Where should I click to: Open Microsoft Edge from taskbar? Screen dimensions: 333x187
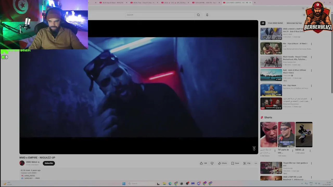pyautogui.click(x=170, y=184)
